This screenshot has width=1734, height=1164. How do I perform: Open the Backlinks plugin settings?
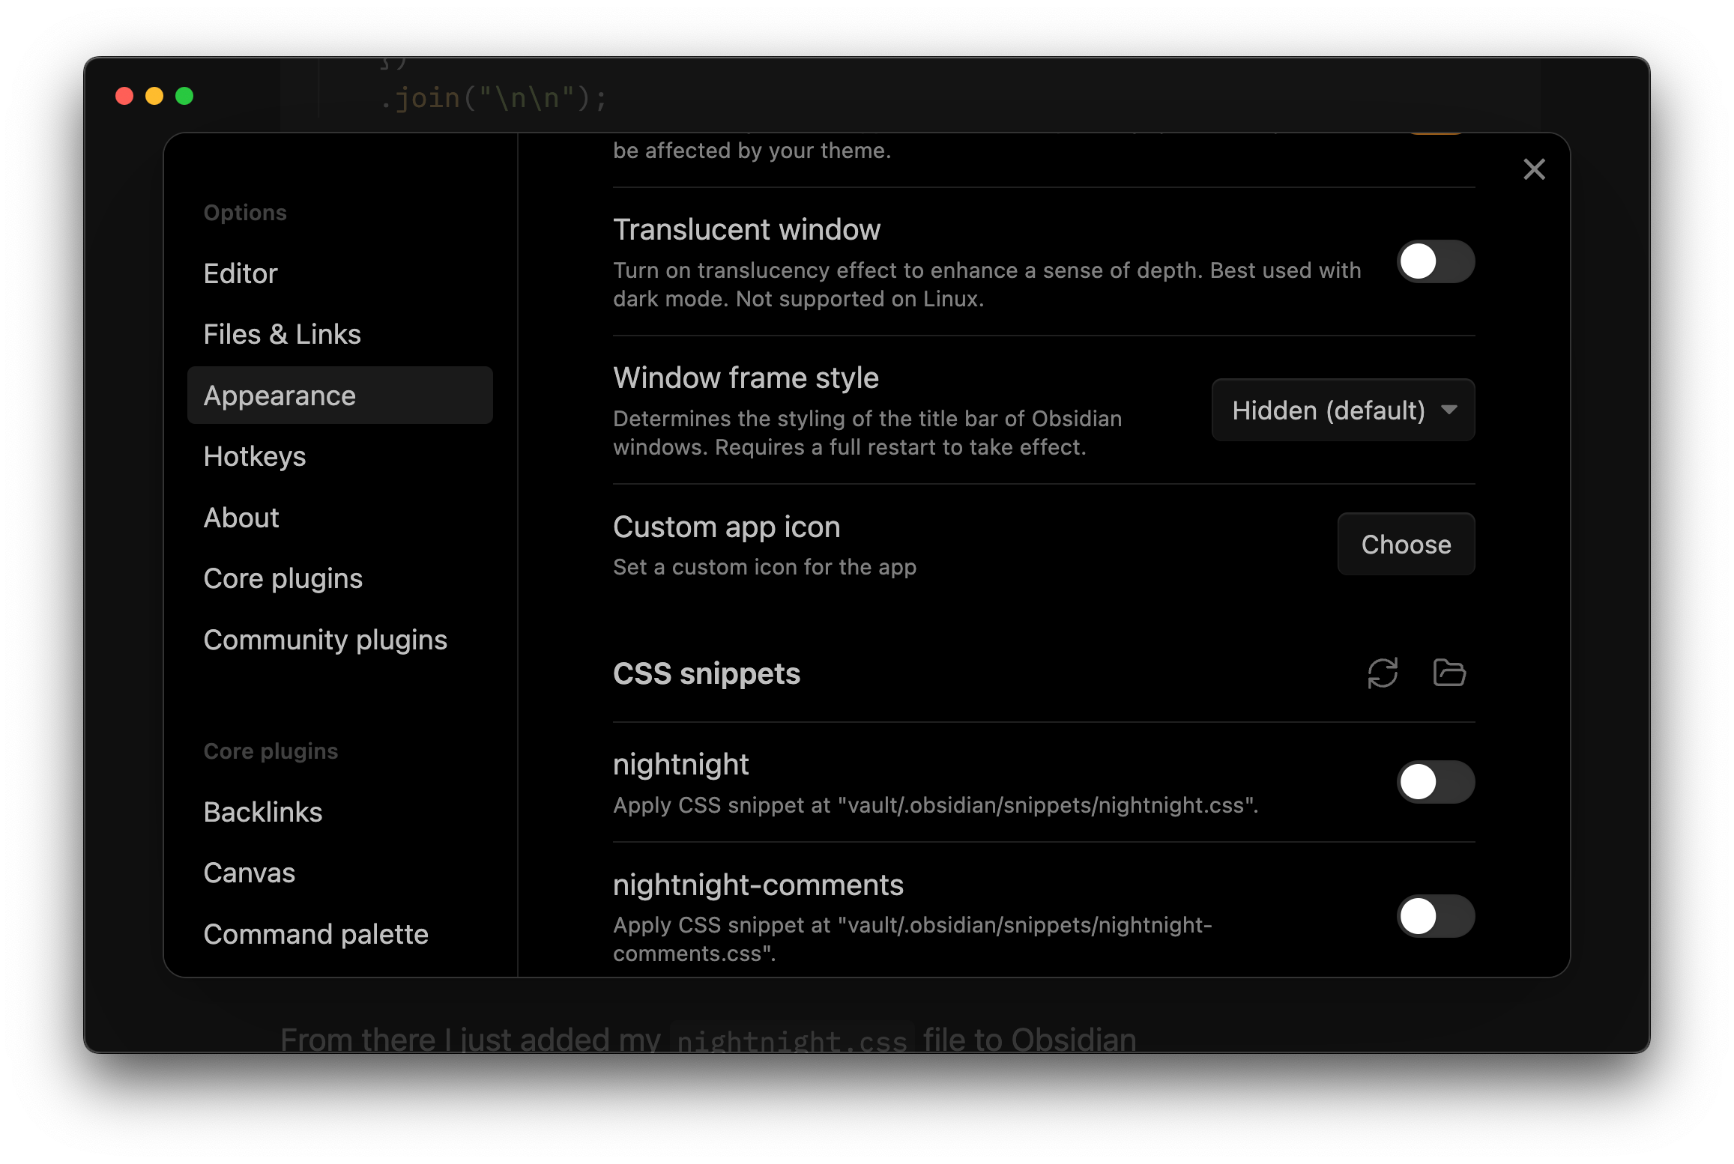point(340,812)
